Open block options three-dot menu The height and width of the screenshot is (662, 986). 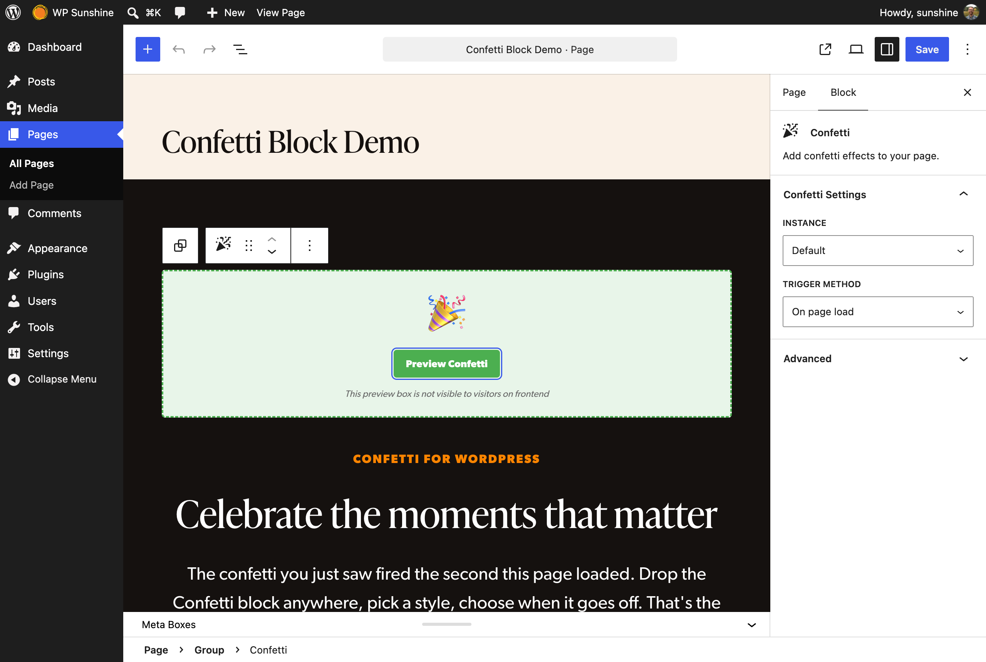[310, 245]
